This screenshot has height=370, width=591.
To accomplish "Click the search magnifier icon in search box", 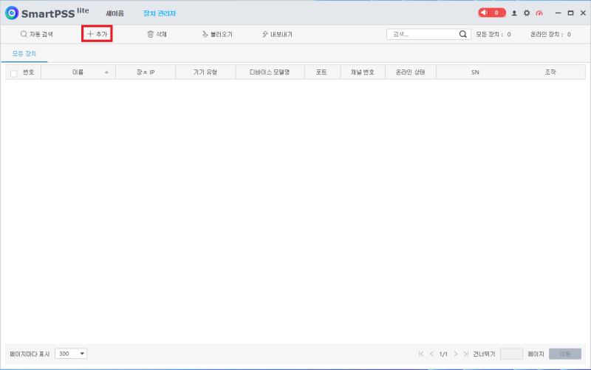I will (x=463, y=34).
